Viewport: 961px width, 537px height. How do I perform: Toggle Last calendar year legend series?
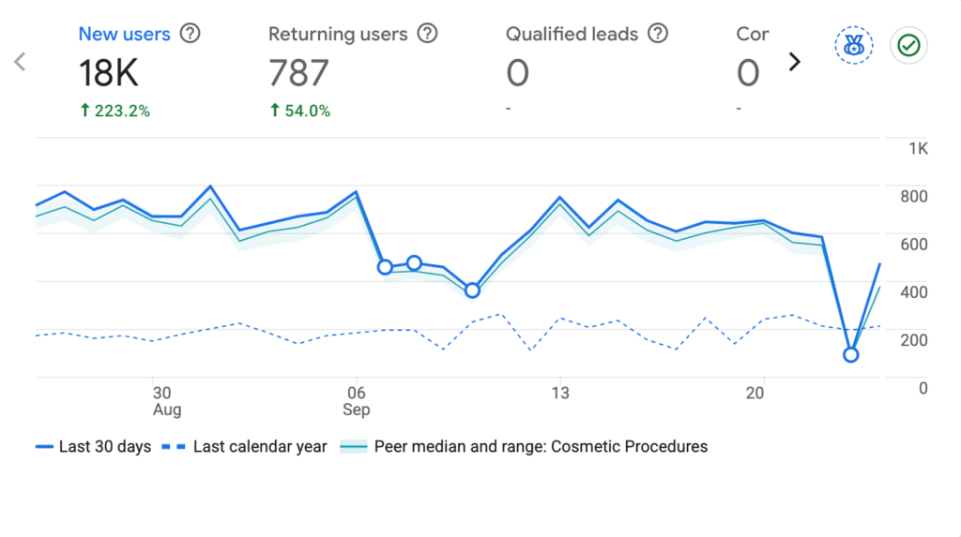tap(244, 446)
